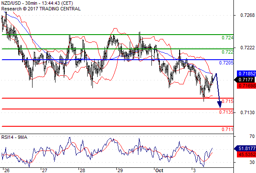Click the date label 27 on time axis
Viewport: 256px width, 173px height.
[44, 170]
